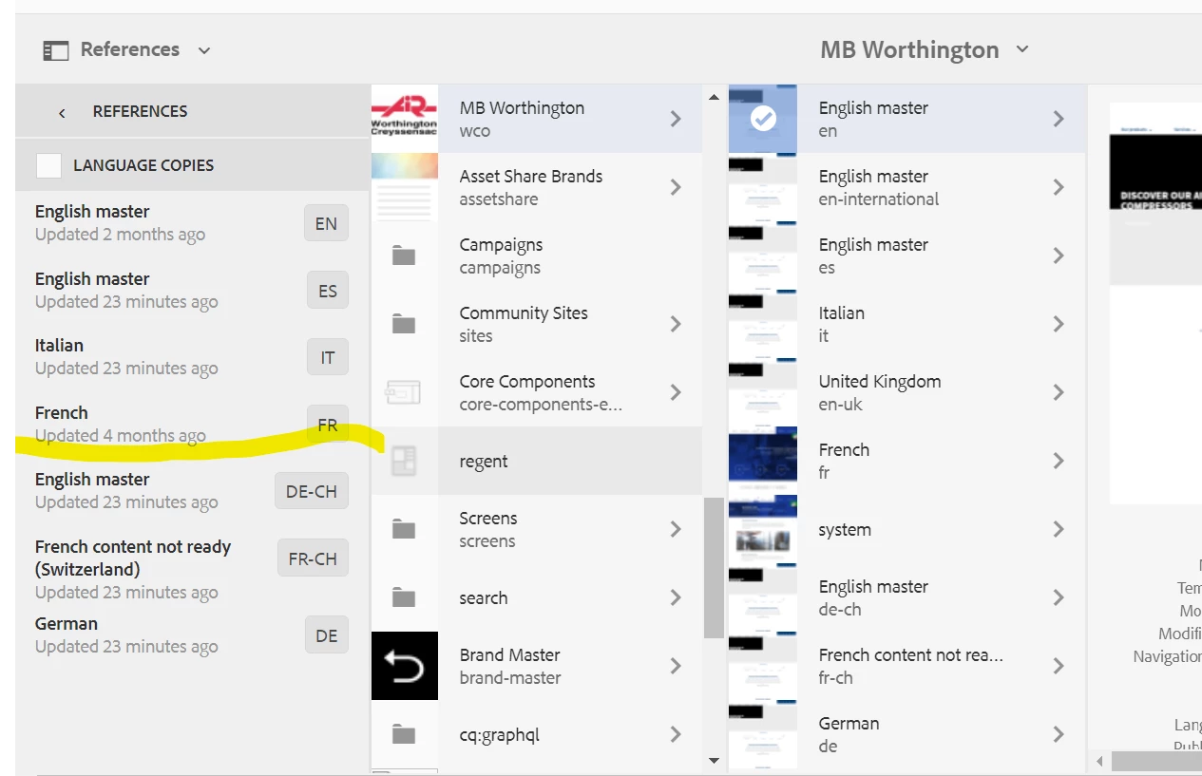Expand French fr with its chevron
Image resolution: width=1202 pixels, height=776 pixels.
click(1059, 461)
